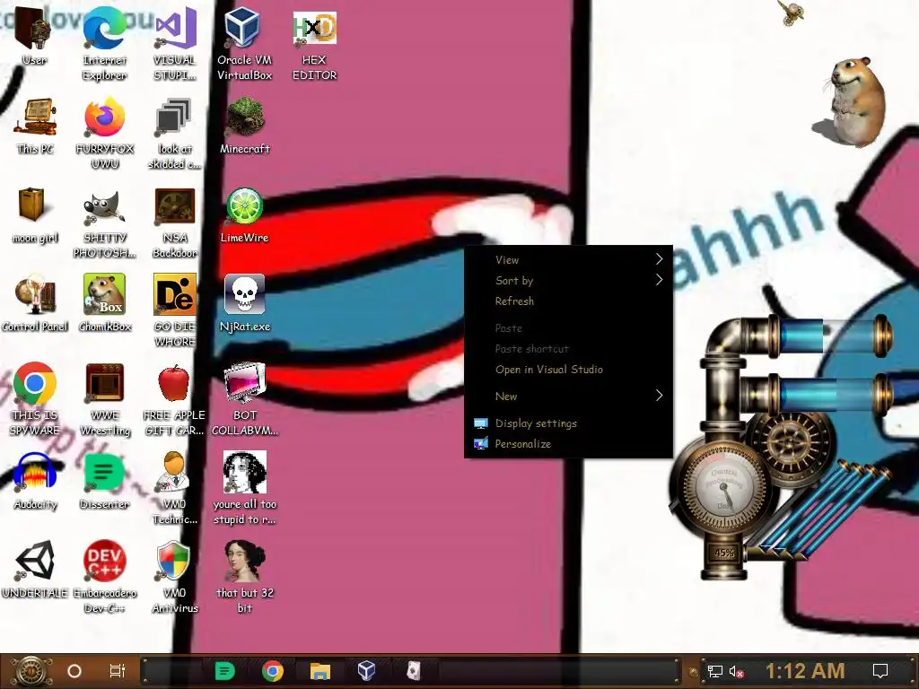Launch the Audacity desktop icon
Viewport: 919px width, 689px height.
coord(35,482)
